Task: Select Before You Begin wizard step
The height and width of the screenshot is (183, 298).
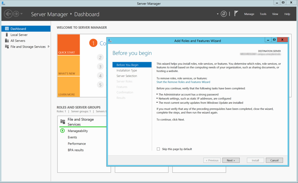Action: pos(132,65)
